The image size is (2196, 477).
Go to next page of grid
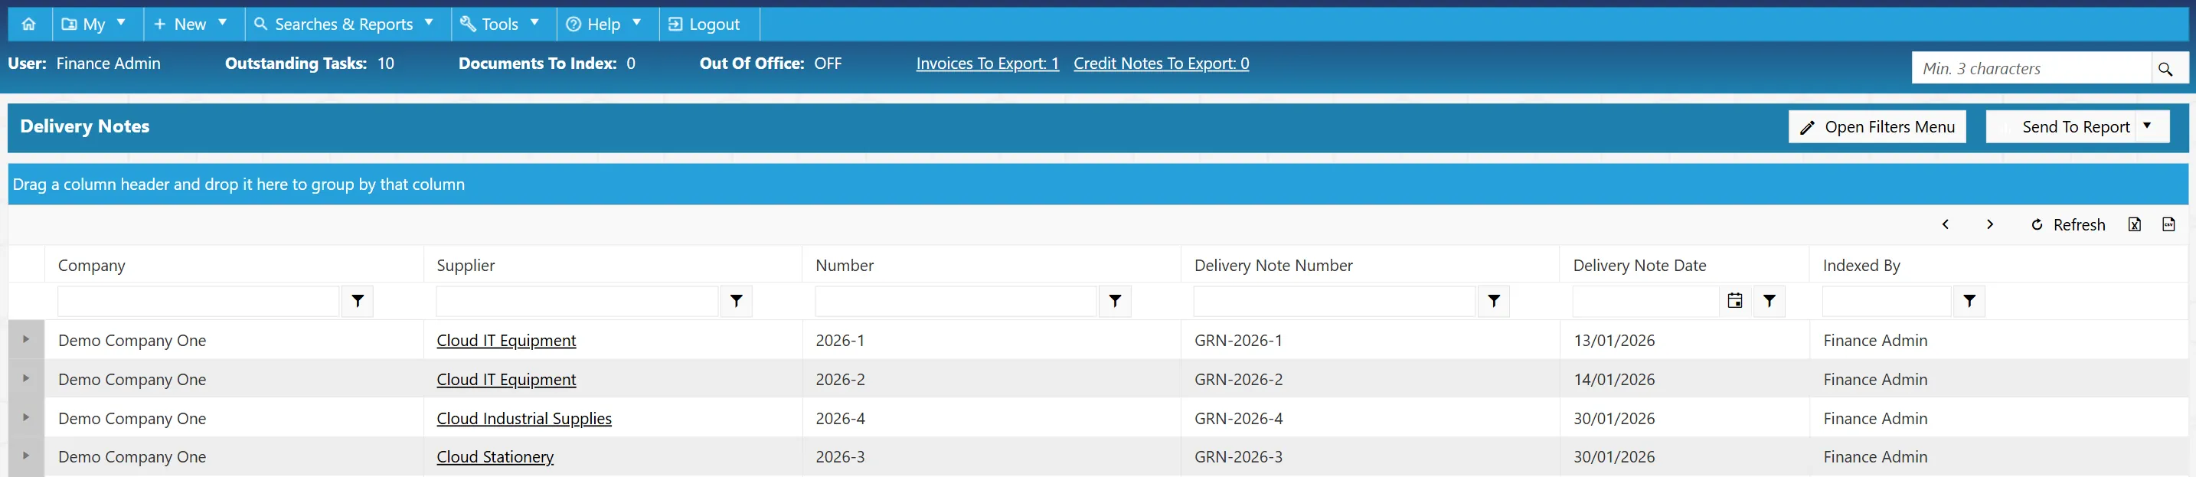[1990, 225]
